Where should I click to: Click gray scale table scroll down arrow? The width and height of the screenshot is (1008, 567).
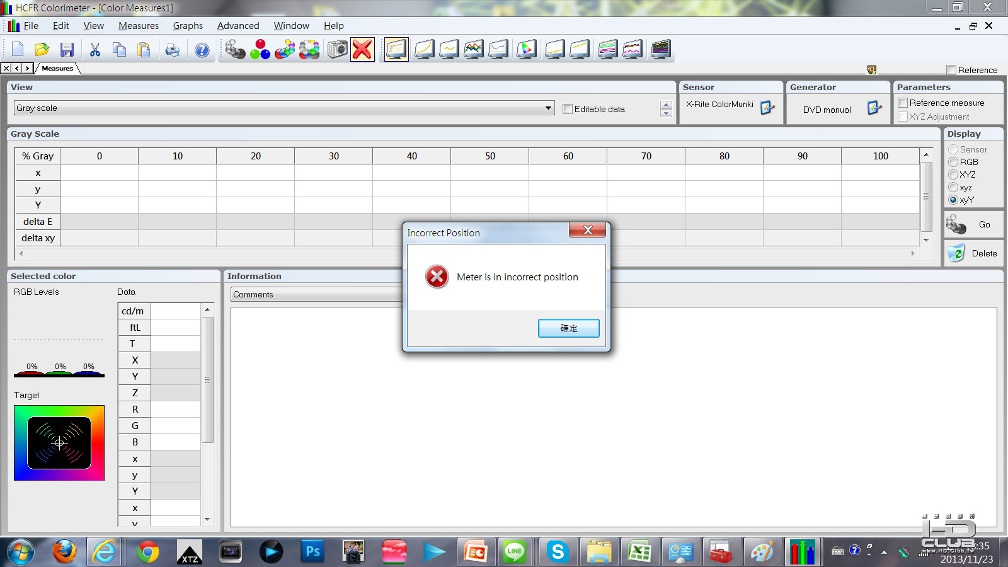pyautogui.click(x=926, y=240)
